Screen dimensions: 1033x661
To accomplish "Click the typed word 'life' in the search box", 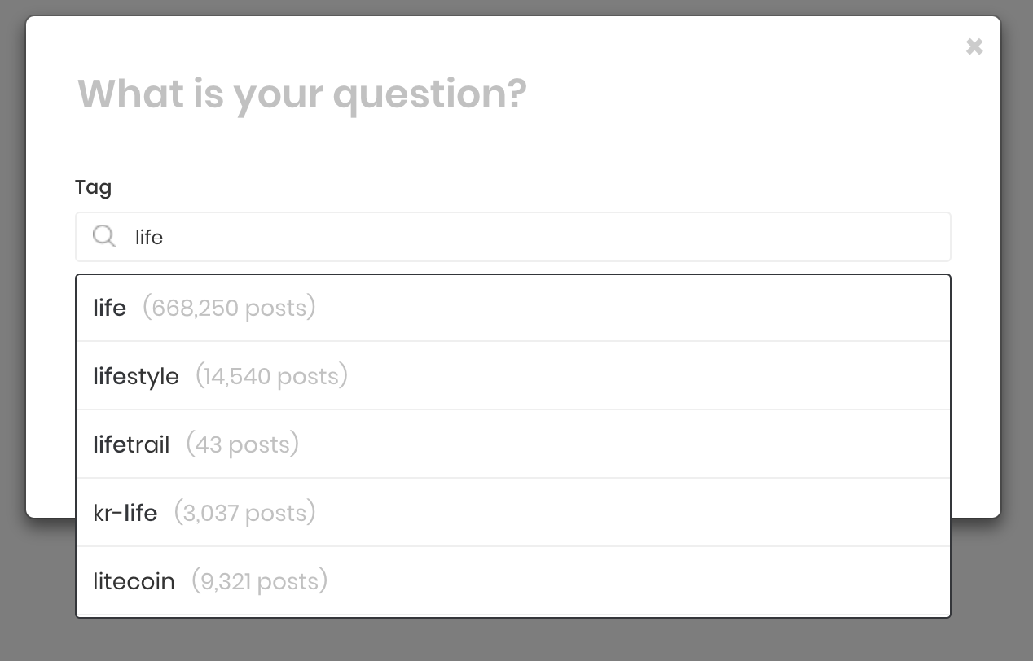I will pyautogui.click(x=149, y=237).
